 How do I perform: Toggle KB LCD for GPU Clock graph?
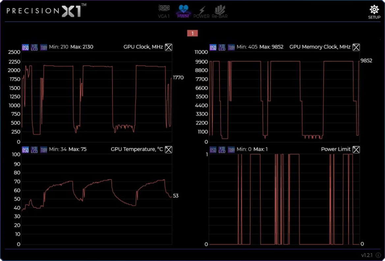34,47
